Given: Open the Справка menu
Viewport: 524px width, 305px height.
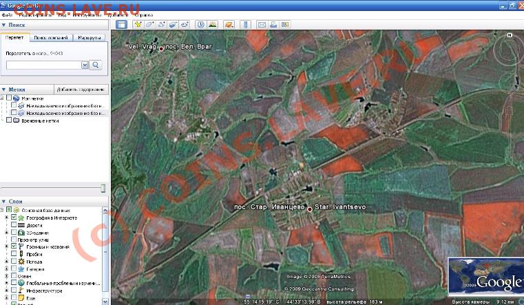Looking at the screenshot, I should 144,15.
